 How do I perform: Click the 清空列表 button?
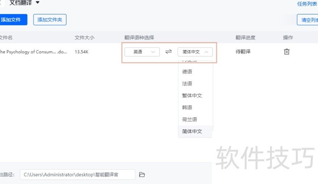(x=308, y=19)
